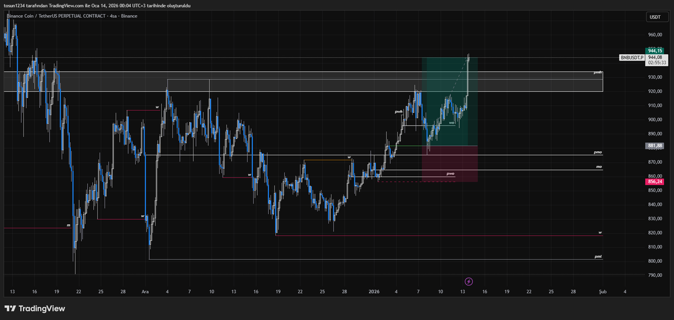Click the 800,00 price axis label

tap(655, 261)
